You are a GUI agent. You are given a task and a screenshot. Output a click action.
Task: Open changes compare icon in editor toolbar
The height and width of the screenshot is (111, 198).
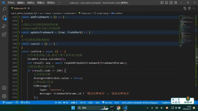(x=185, y=8)
